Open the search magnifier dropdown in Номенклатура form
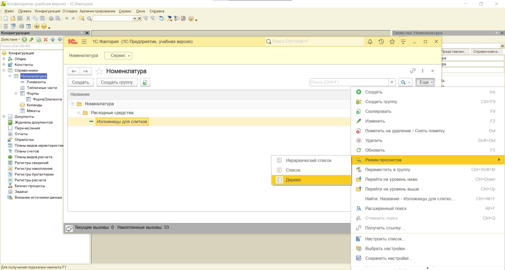Viewport: 505px width, 270px height. (405, 82)
